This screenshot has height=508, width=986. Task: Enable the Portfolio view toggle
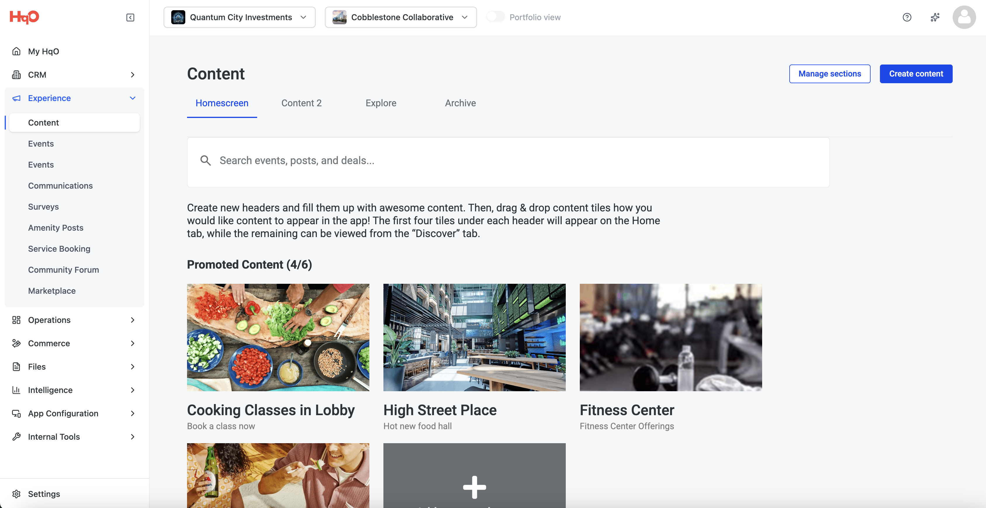[x=495, y=17]
